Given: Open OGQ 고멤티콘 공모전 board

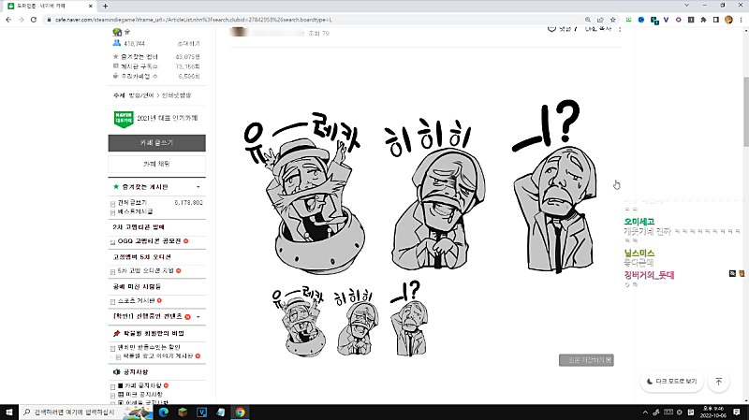Looking at the screenshot, I should (x=149, y=241).
